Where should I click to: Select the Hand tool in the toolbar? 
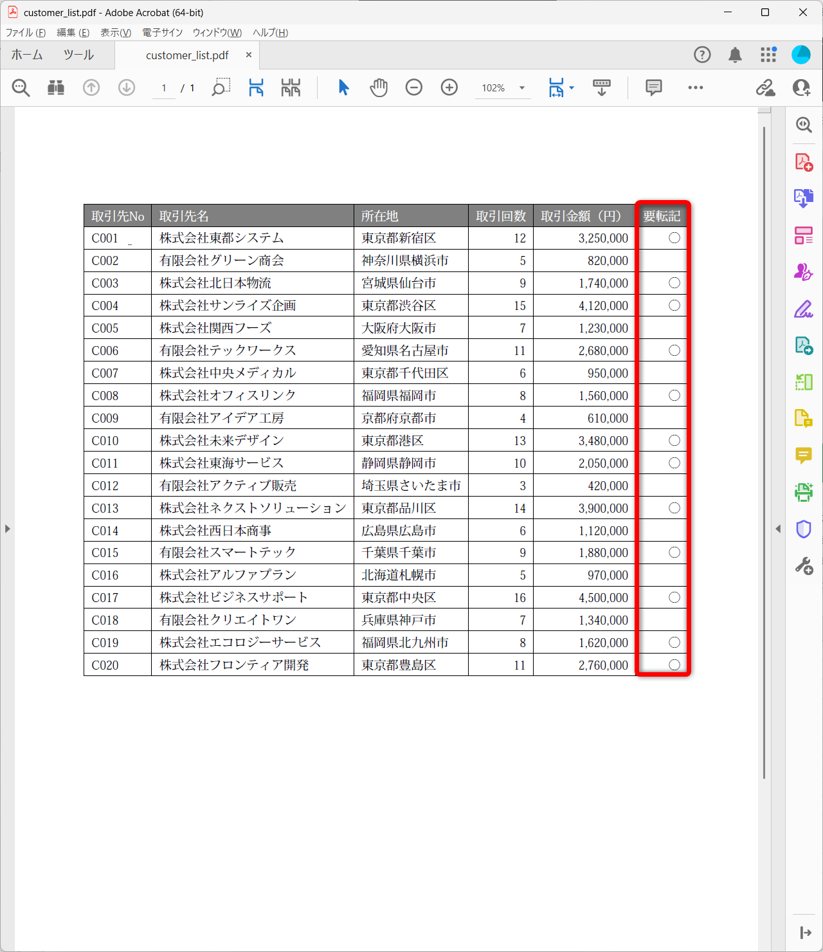379,87
